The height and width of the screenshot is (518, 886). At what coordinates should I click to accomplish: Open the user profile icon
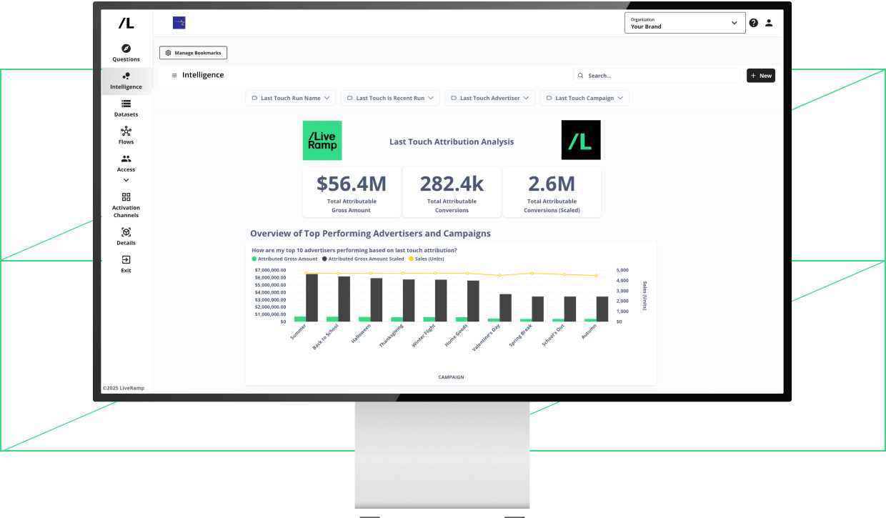[x=769, y=23]
